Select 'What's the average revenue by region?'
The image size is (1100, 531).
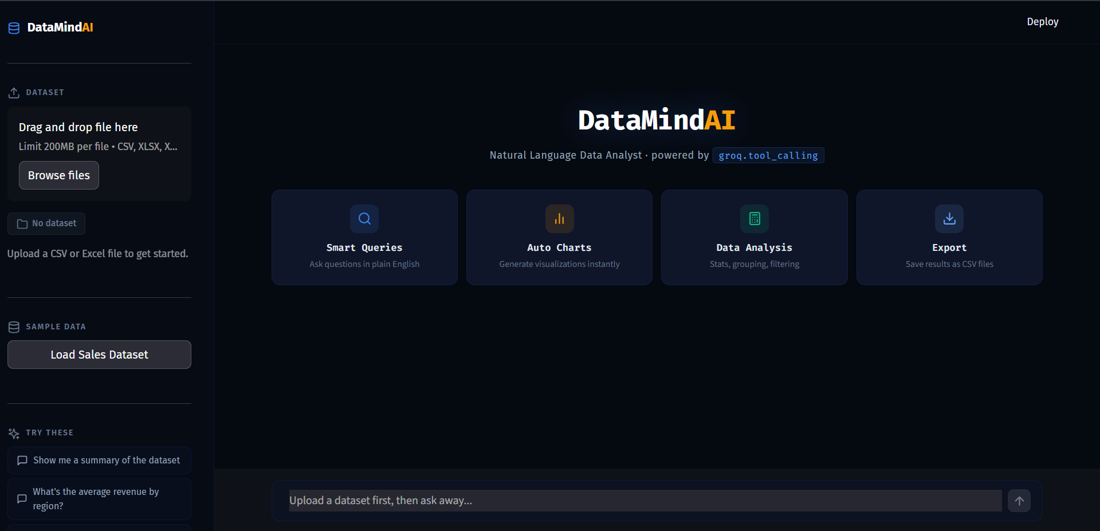pyautogui.click(x=99, y=499)
